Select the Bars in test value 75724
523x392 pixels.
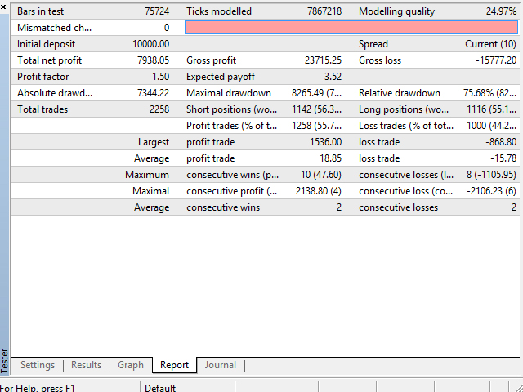point(157,11)
